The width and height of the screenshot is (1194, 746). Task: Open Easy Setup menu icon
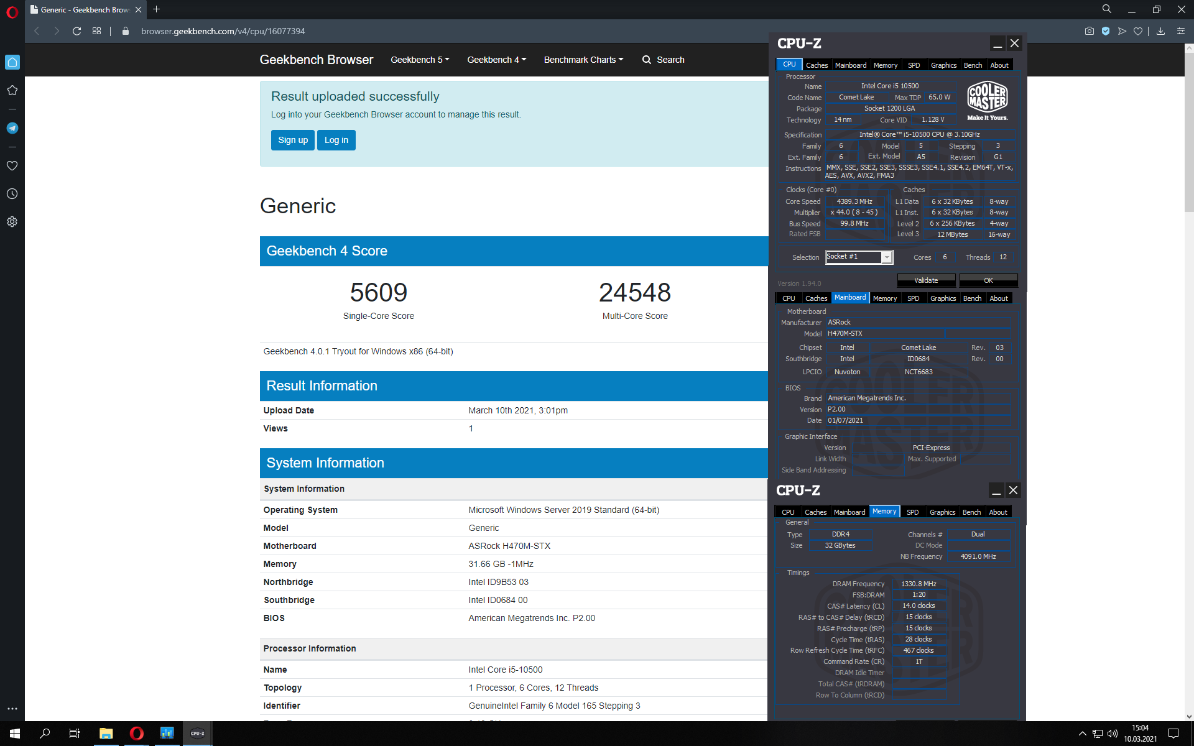[x=1181, y=31]
